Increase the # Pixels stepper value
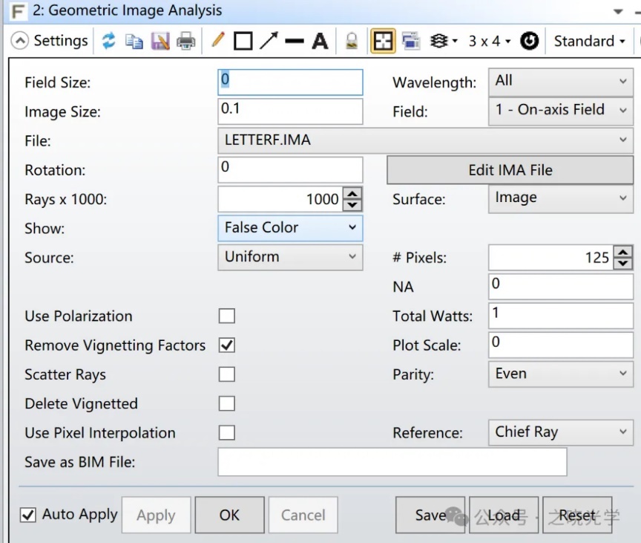Viewport: 641px width, 543px height. (x=624, y=253)
